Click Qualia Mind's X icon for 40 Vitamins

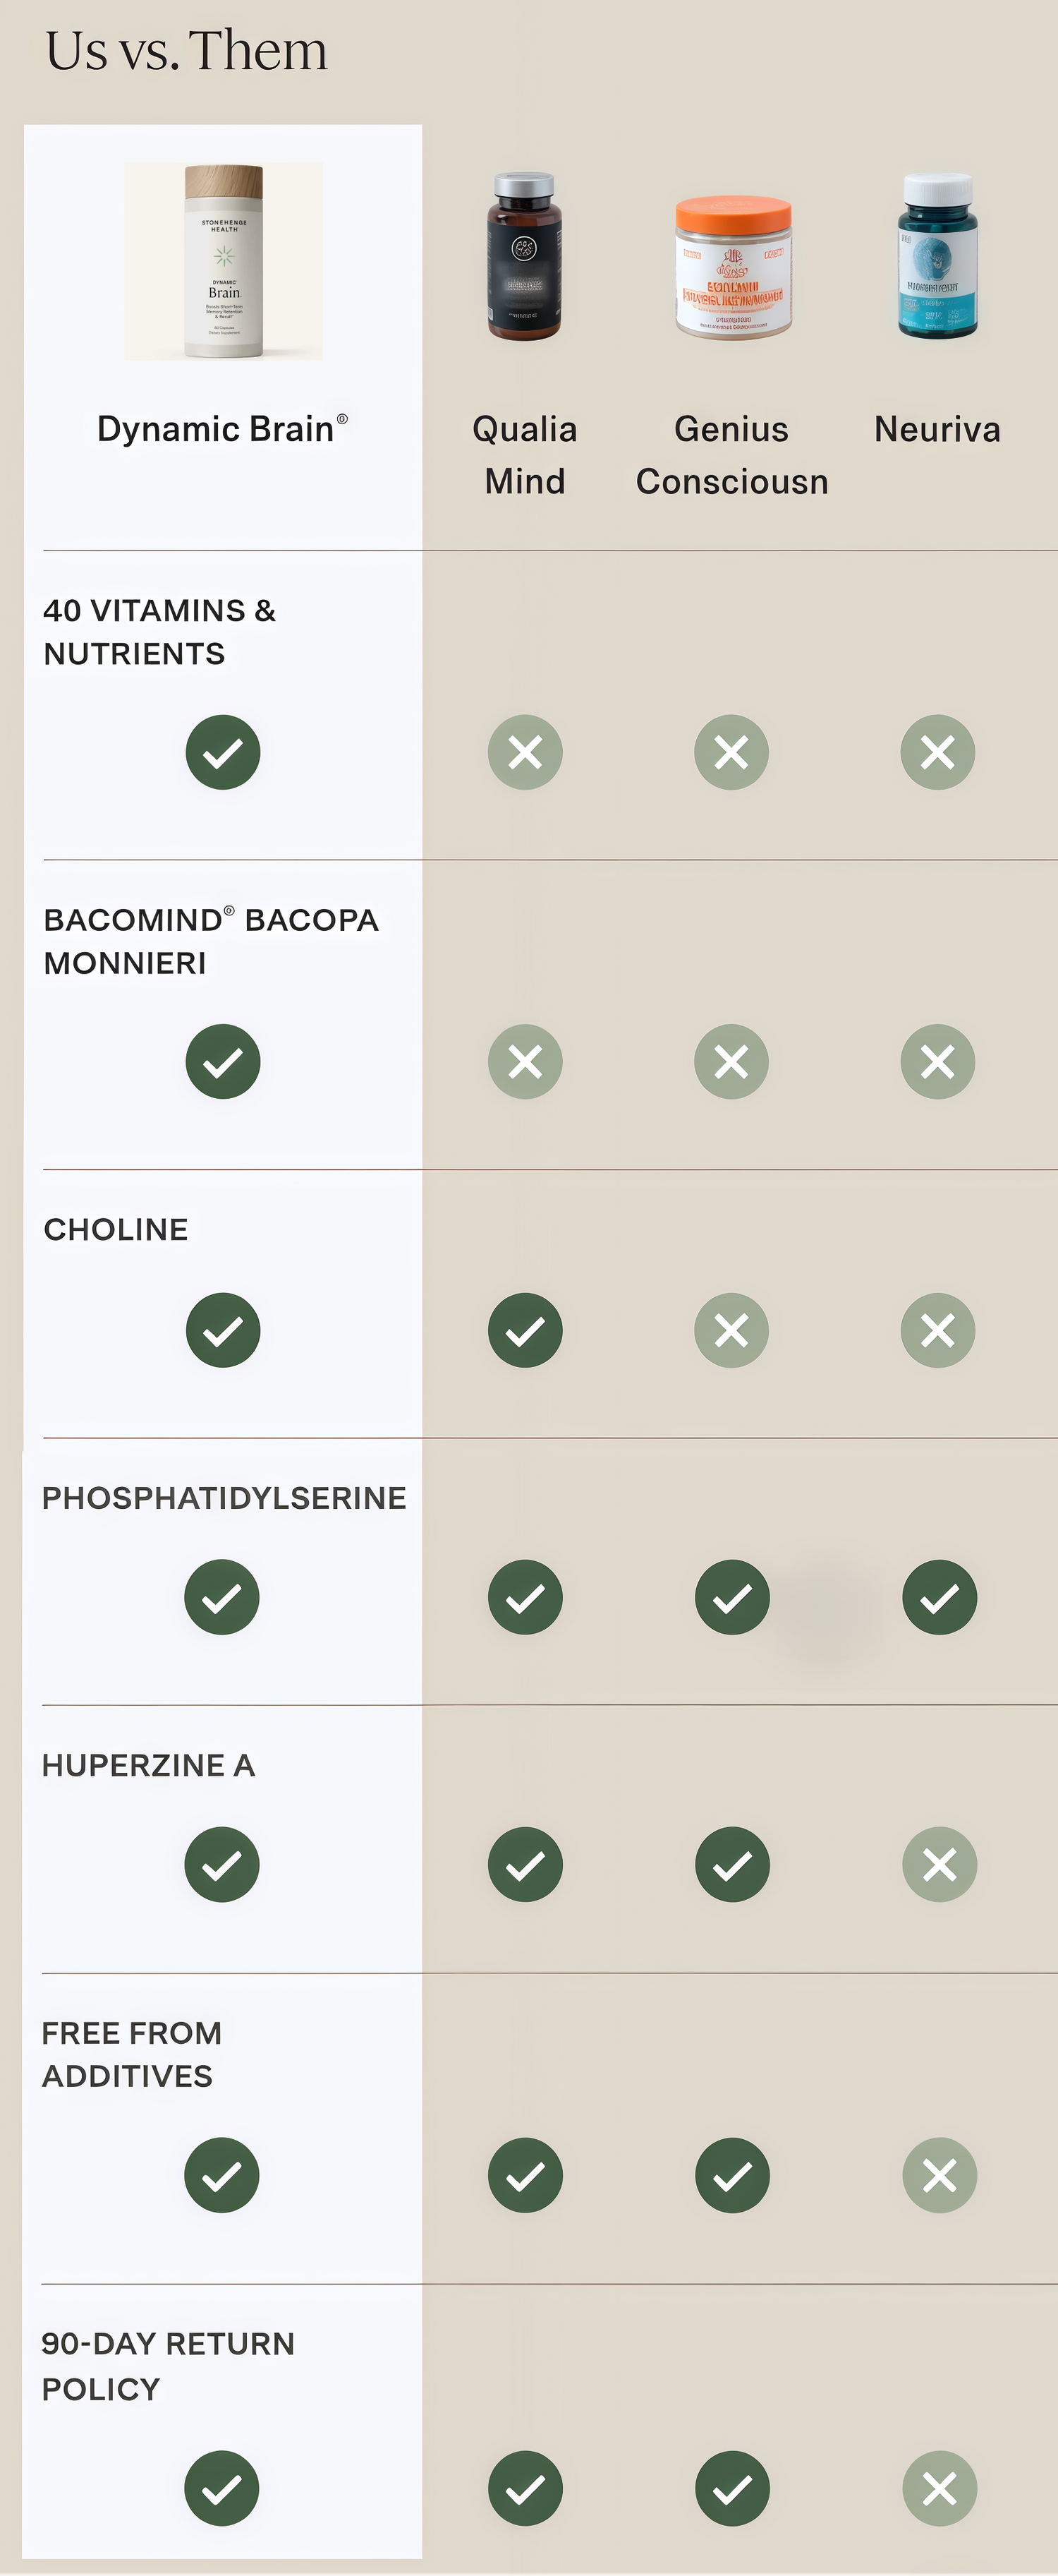525,752
